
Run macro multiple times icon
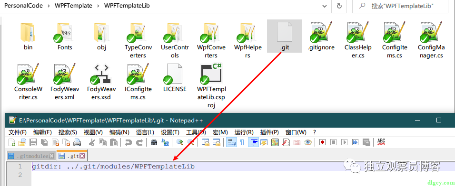355,142
